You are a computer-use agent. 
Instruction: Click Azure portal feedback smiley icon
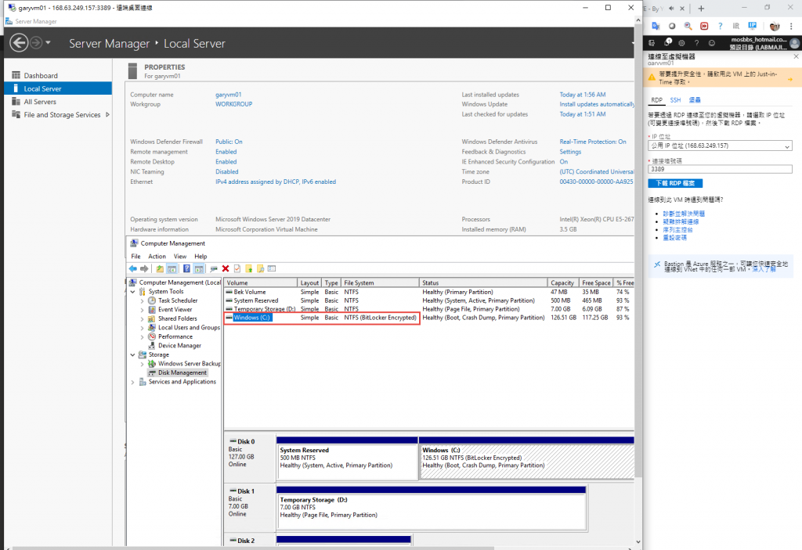711,43
